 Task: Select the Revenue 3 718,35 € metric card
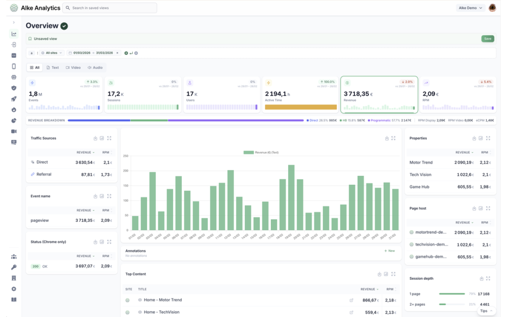point(379,95)
